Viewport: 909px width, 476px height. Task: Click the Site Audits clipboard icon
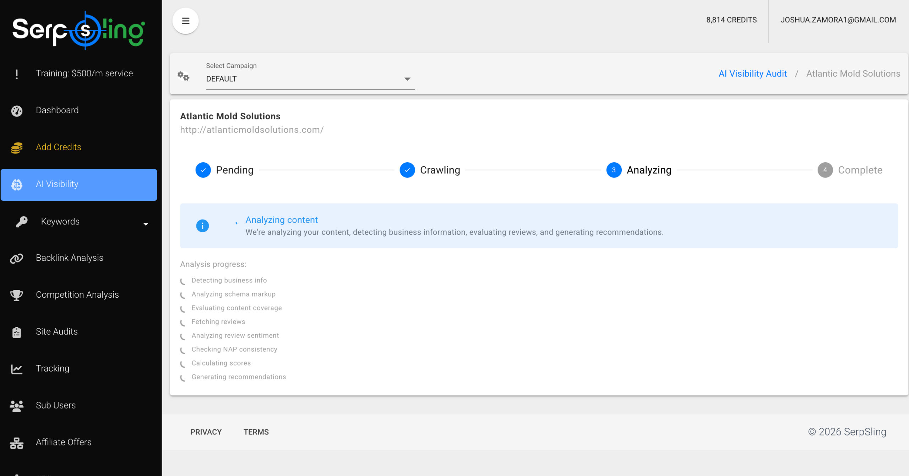[x=17, y=332]
